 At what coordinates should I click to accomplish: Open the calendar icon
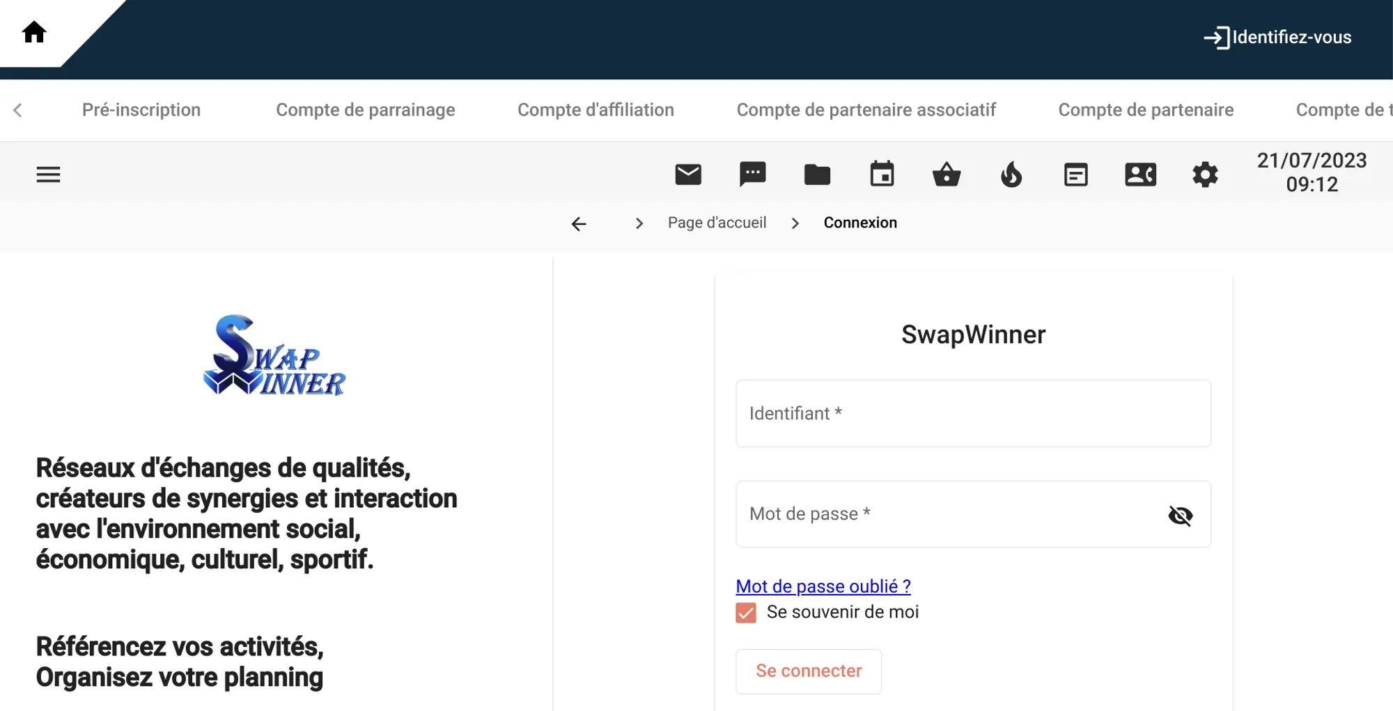coord(882,175)
